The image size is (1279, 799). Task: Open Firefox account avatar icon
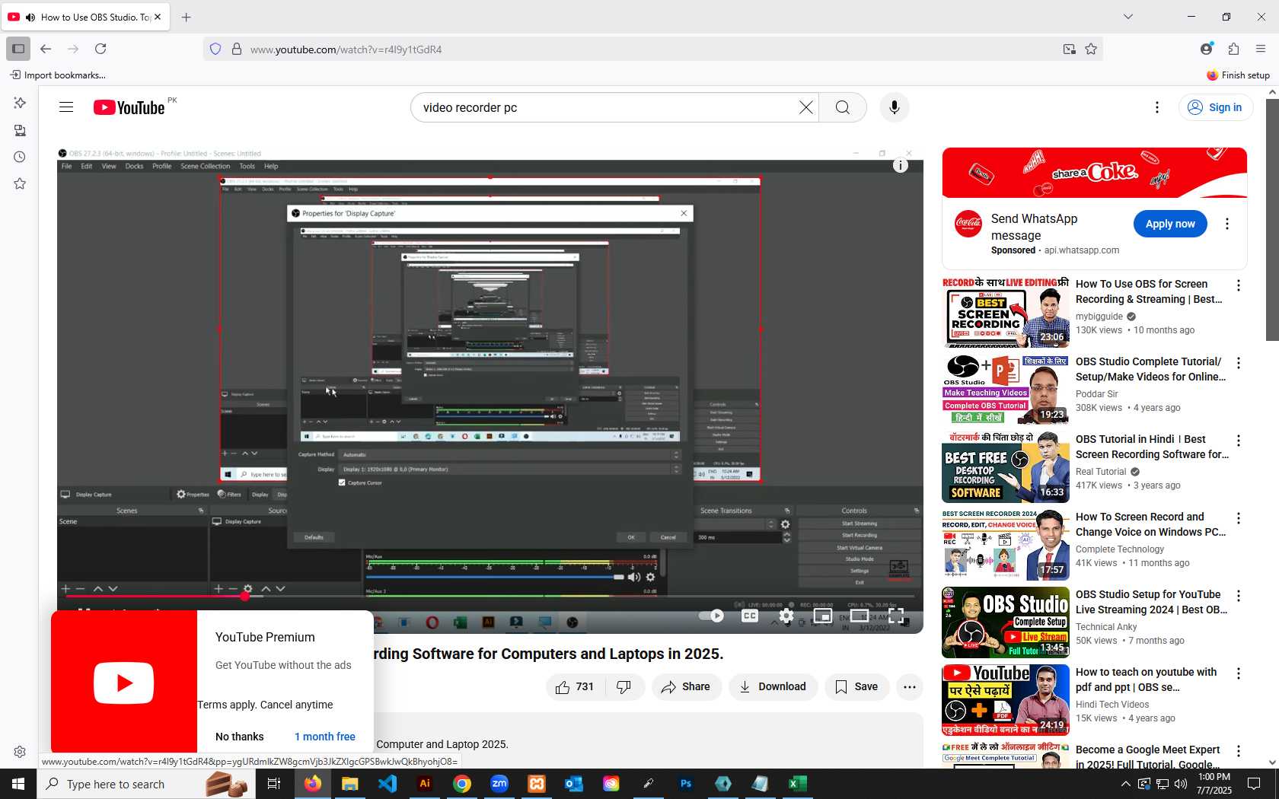point(1206,49)
